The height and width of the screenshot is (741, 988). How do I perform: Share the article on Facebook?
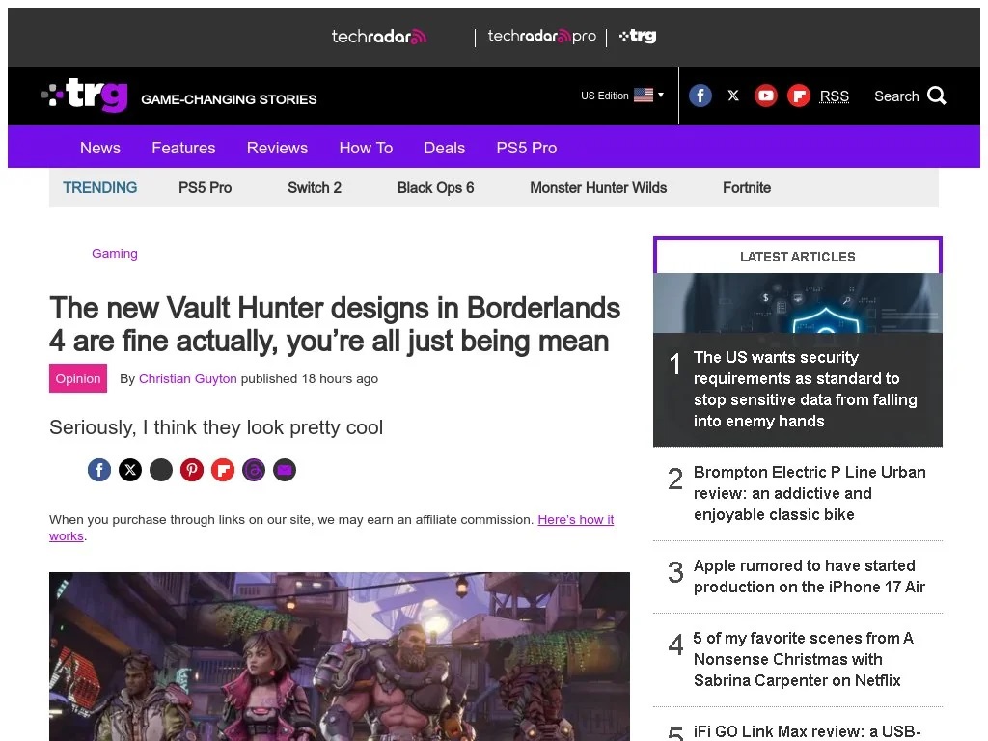[x=99, y=470]
